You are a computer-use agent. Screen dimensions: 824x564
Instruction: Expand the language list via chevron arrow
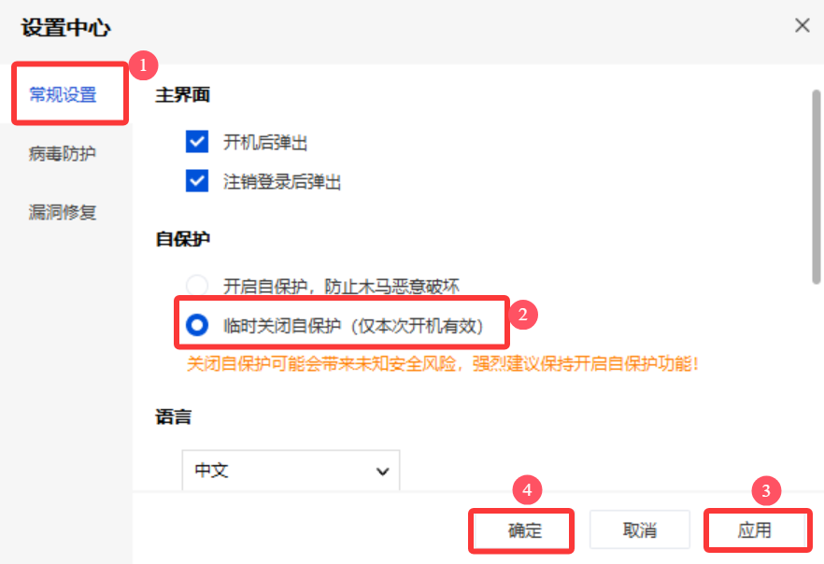point(383,471)
